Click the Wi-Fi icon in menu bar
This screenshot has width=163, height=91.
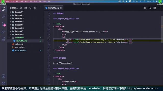click(144, 1)
